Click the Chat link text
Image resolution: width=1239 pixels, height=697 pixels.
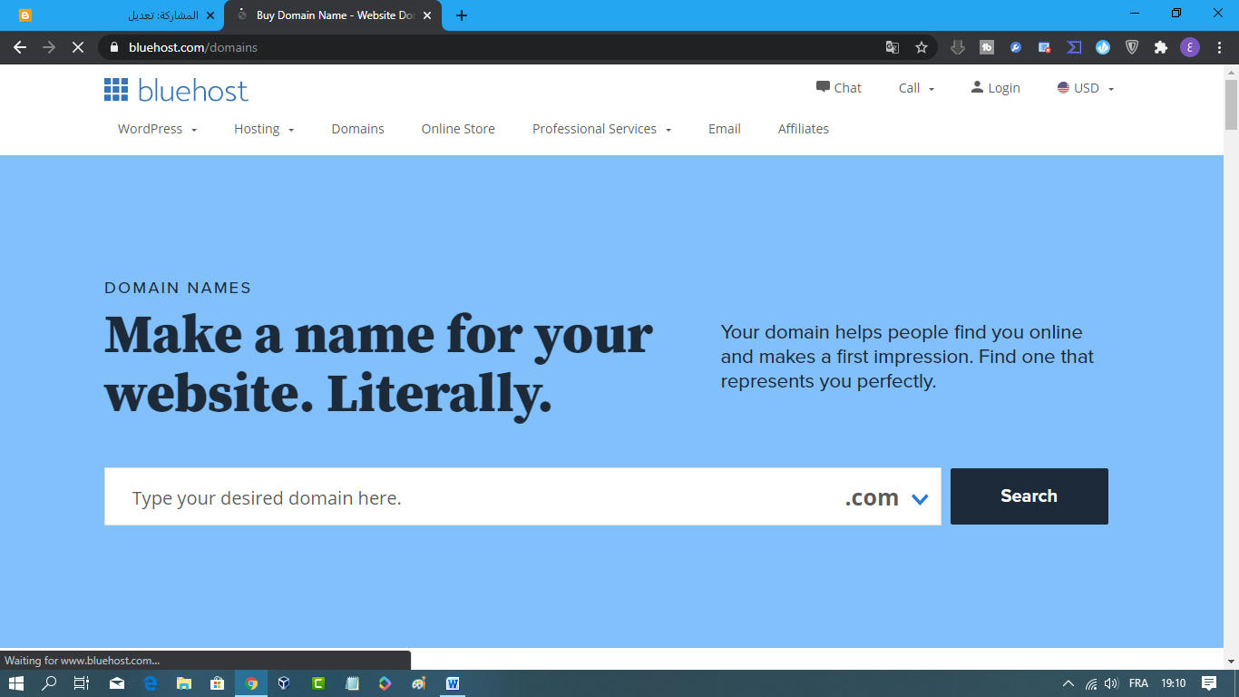(x=848, y=88)
